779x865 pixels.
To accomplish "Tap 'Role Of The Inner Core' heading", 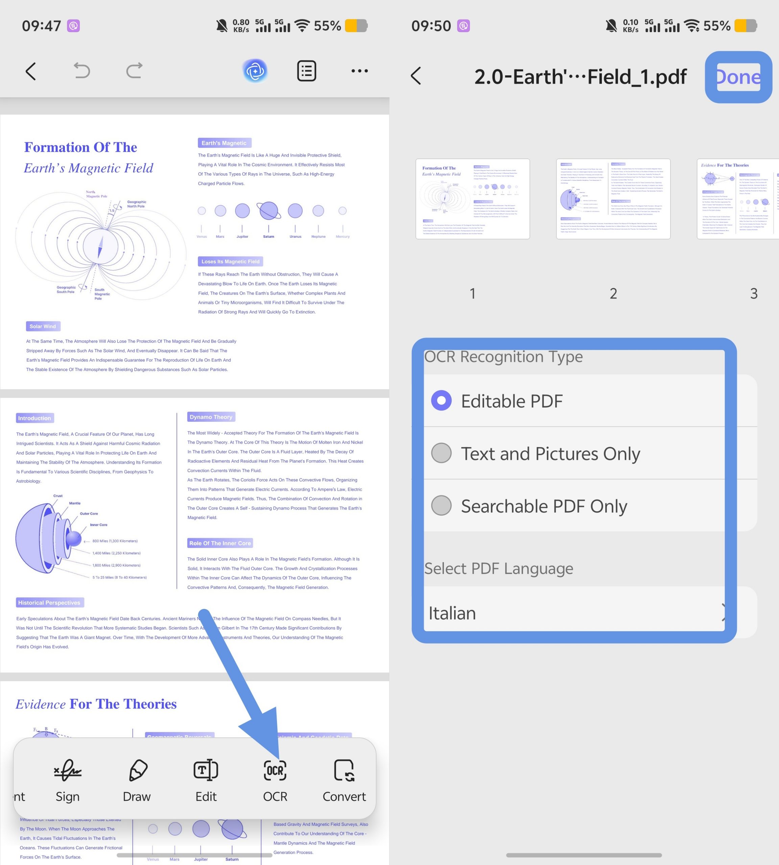I will click(x=220, y=543).
